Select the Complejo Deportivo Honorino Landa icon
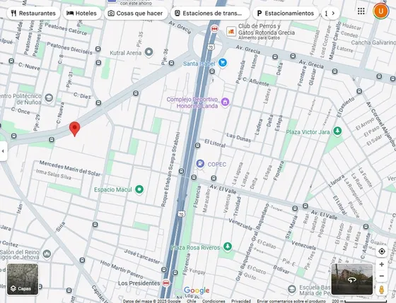 pos(225,102)
